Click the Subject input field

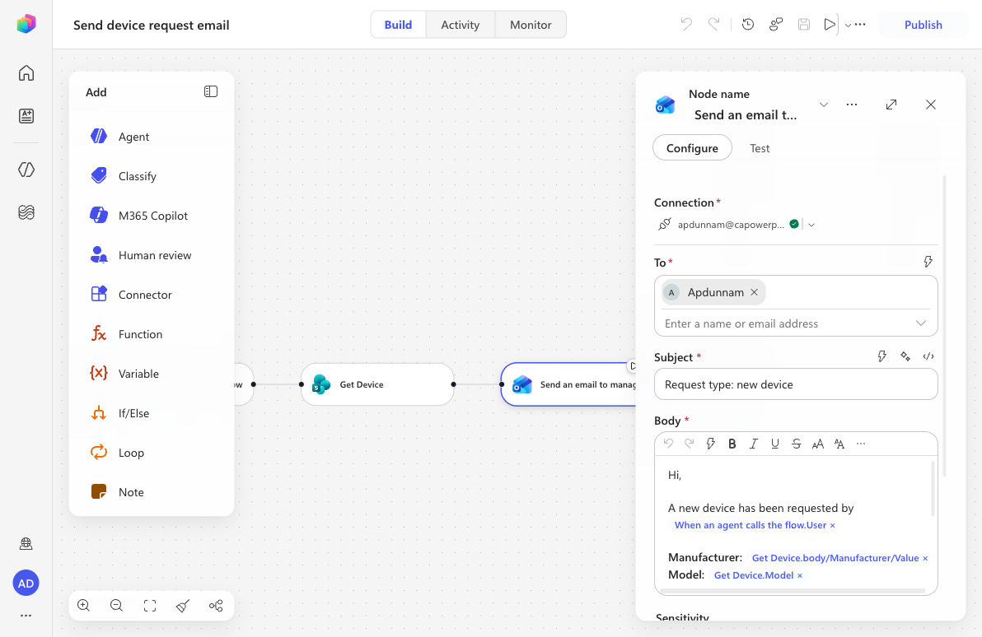point(795,384)
